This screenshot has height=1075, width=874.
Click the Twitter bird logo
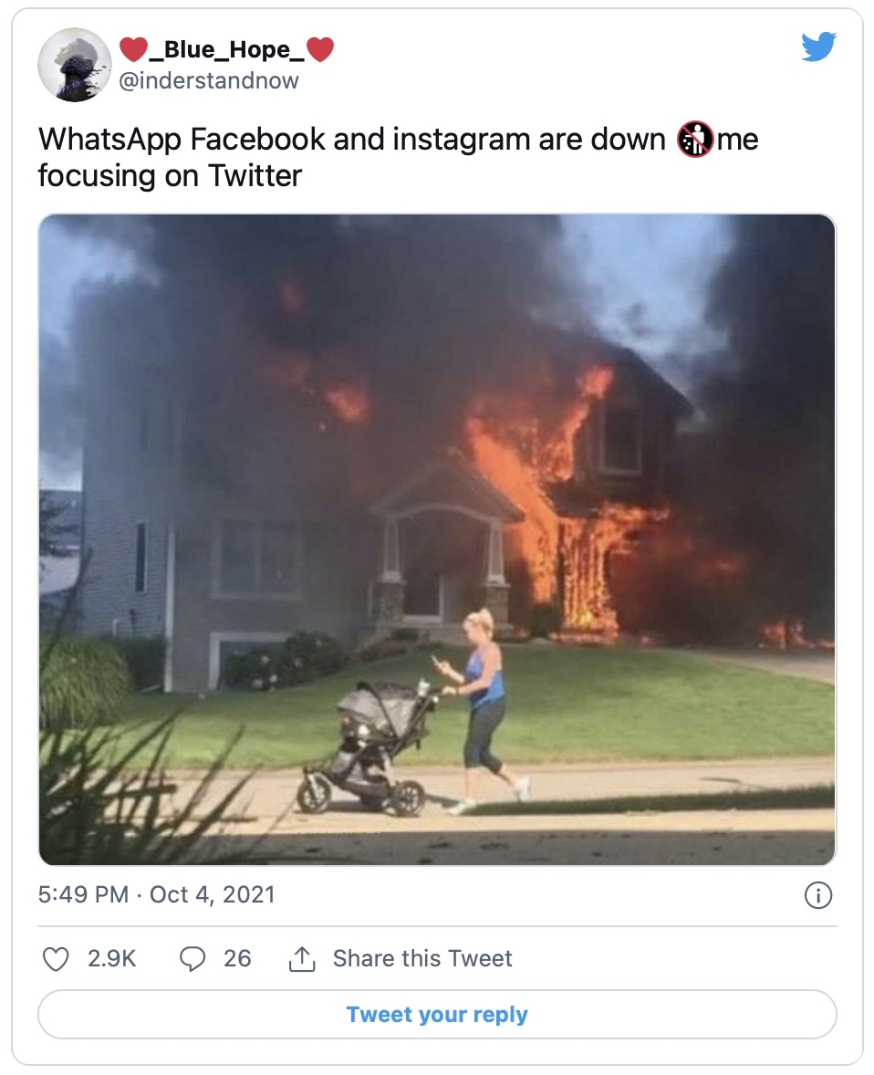pyautogui.click(x=818, y=47)
